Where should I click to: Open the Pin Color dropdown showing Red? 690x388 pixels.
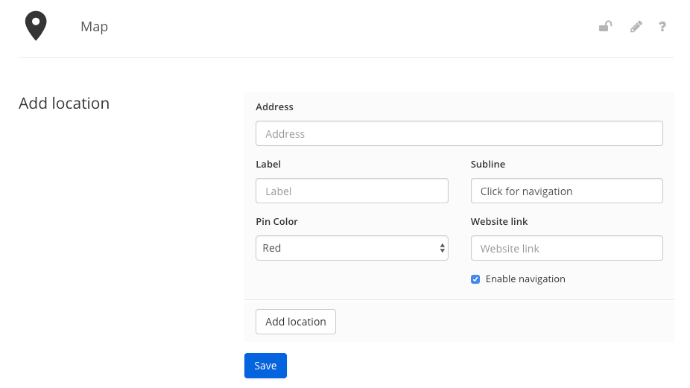pyautogui.click(x=352, y=248)
